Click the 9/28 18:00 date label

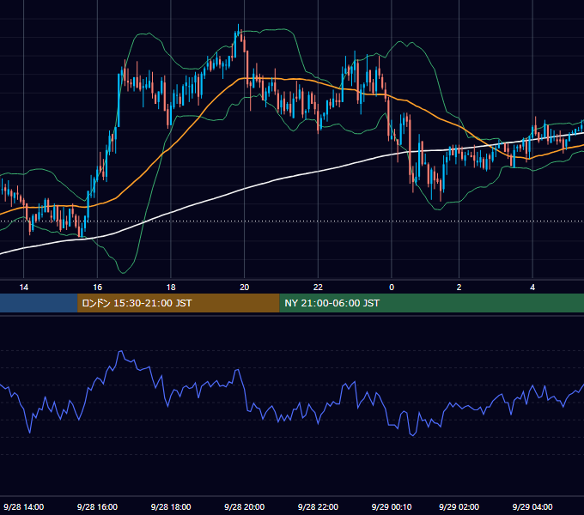pos(171,506)
